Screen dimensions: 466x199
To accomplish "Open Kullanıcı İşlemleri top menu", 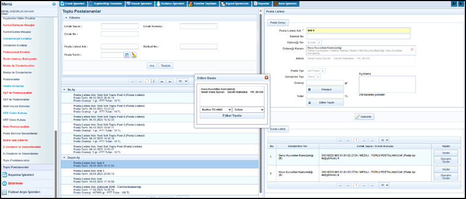I will 170,3.
